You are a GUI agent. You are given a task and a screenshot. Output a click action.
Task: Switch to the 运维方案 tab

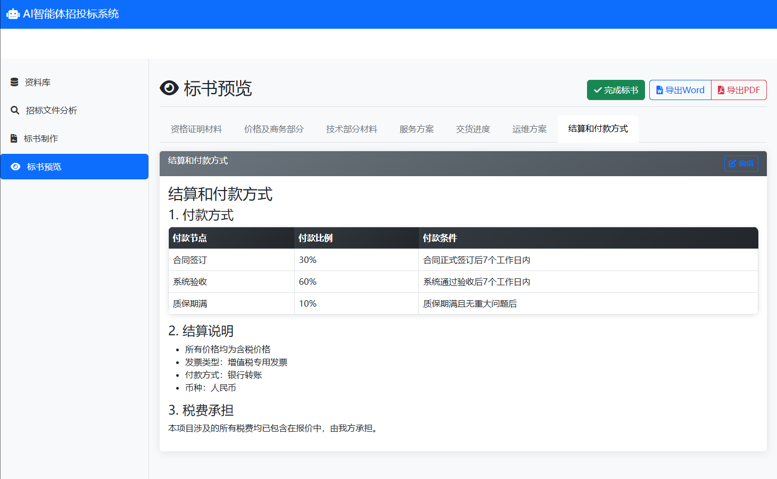pos(529,129)
